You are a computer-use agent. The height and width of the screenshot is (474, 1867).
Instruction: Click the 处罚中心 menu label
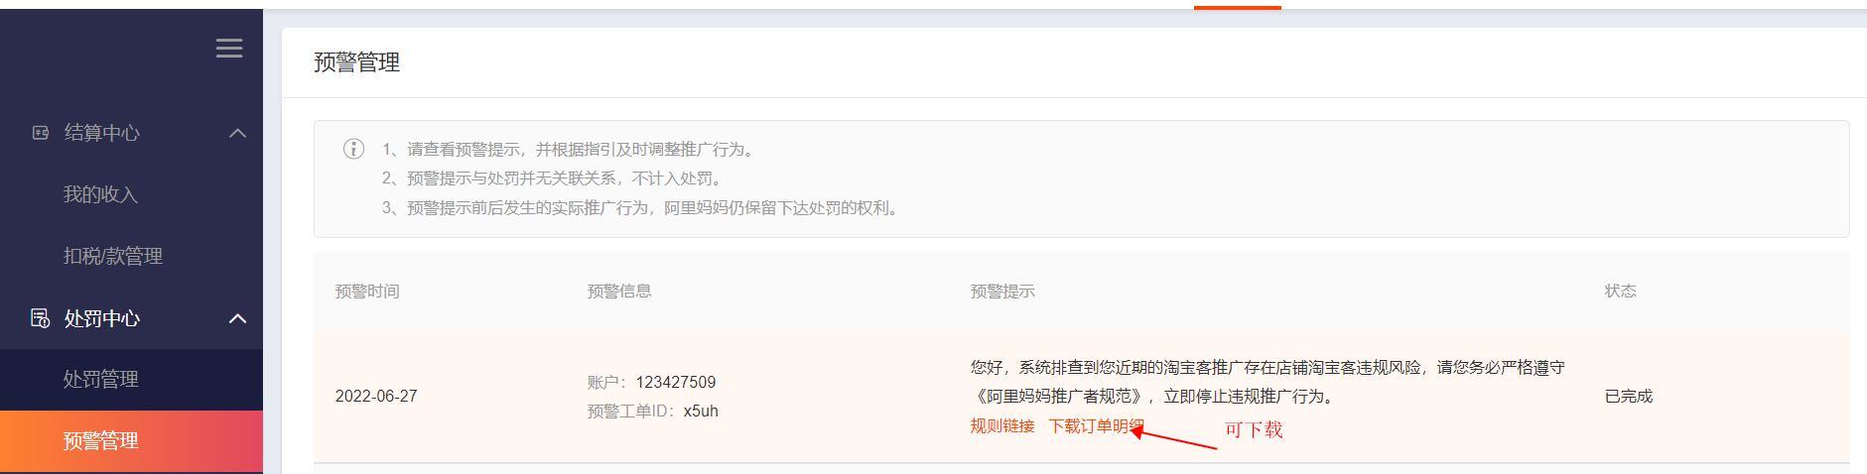click(x=102, y=318)
